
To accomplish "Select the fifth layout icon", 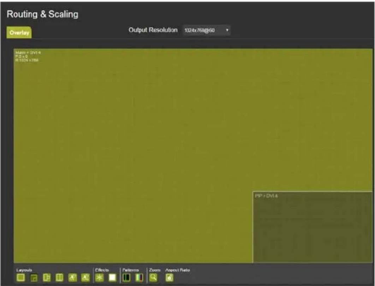I will pos(72,278).
